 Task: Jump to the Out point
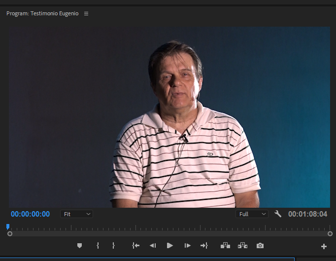click(x=204, y=246)
